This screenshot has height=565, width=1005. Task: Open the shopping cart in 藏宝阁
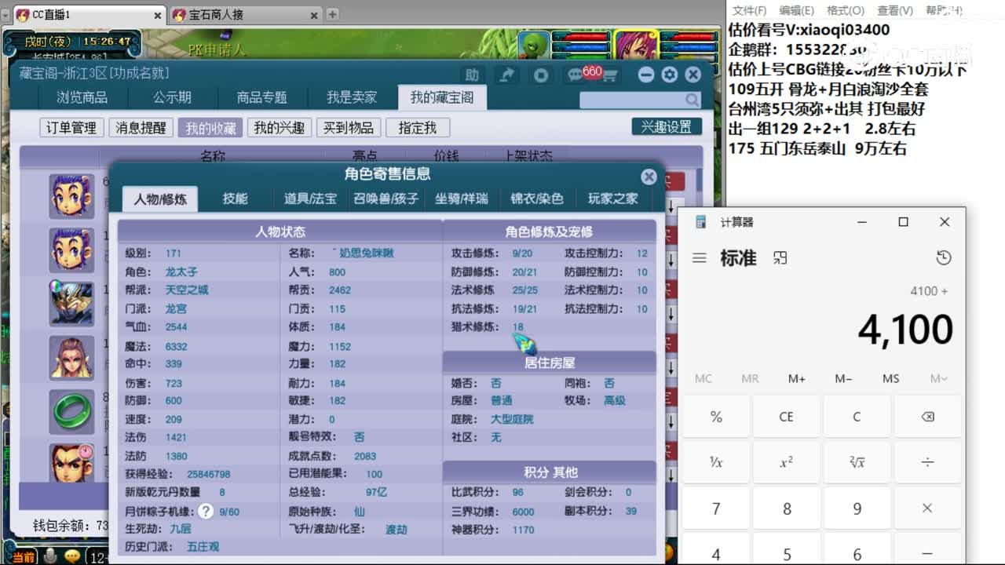611,75
